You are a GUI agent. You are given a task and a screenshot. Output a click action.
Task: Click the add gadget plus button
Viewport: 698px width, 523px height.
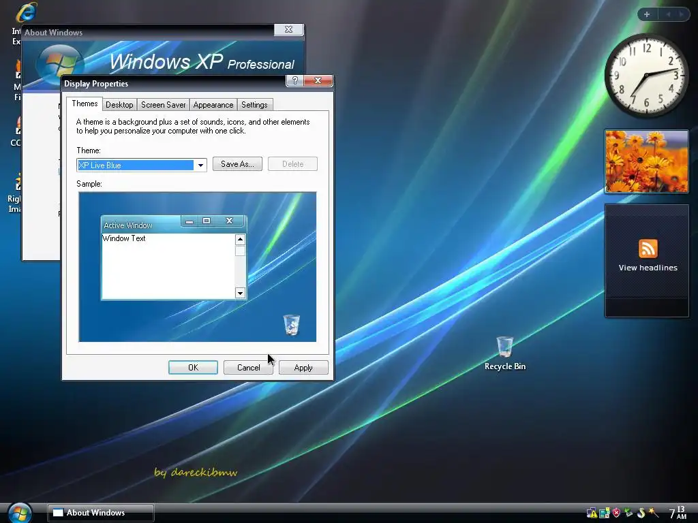(x=647, y=14)
